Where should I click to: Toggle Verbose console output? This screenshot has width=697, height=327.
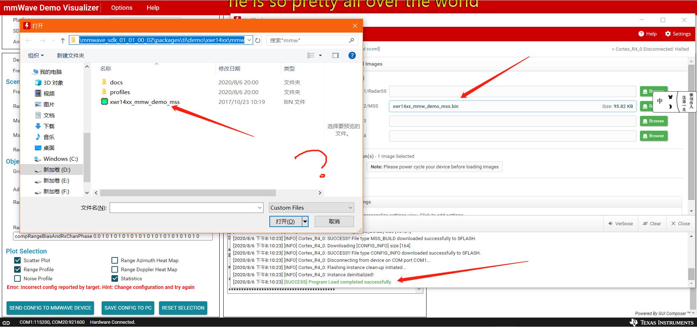(620, 223)
